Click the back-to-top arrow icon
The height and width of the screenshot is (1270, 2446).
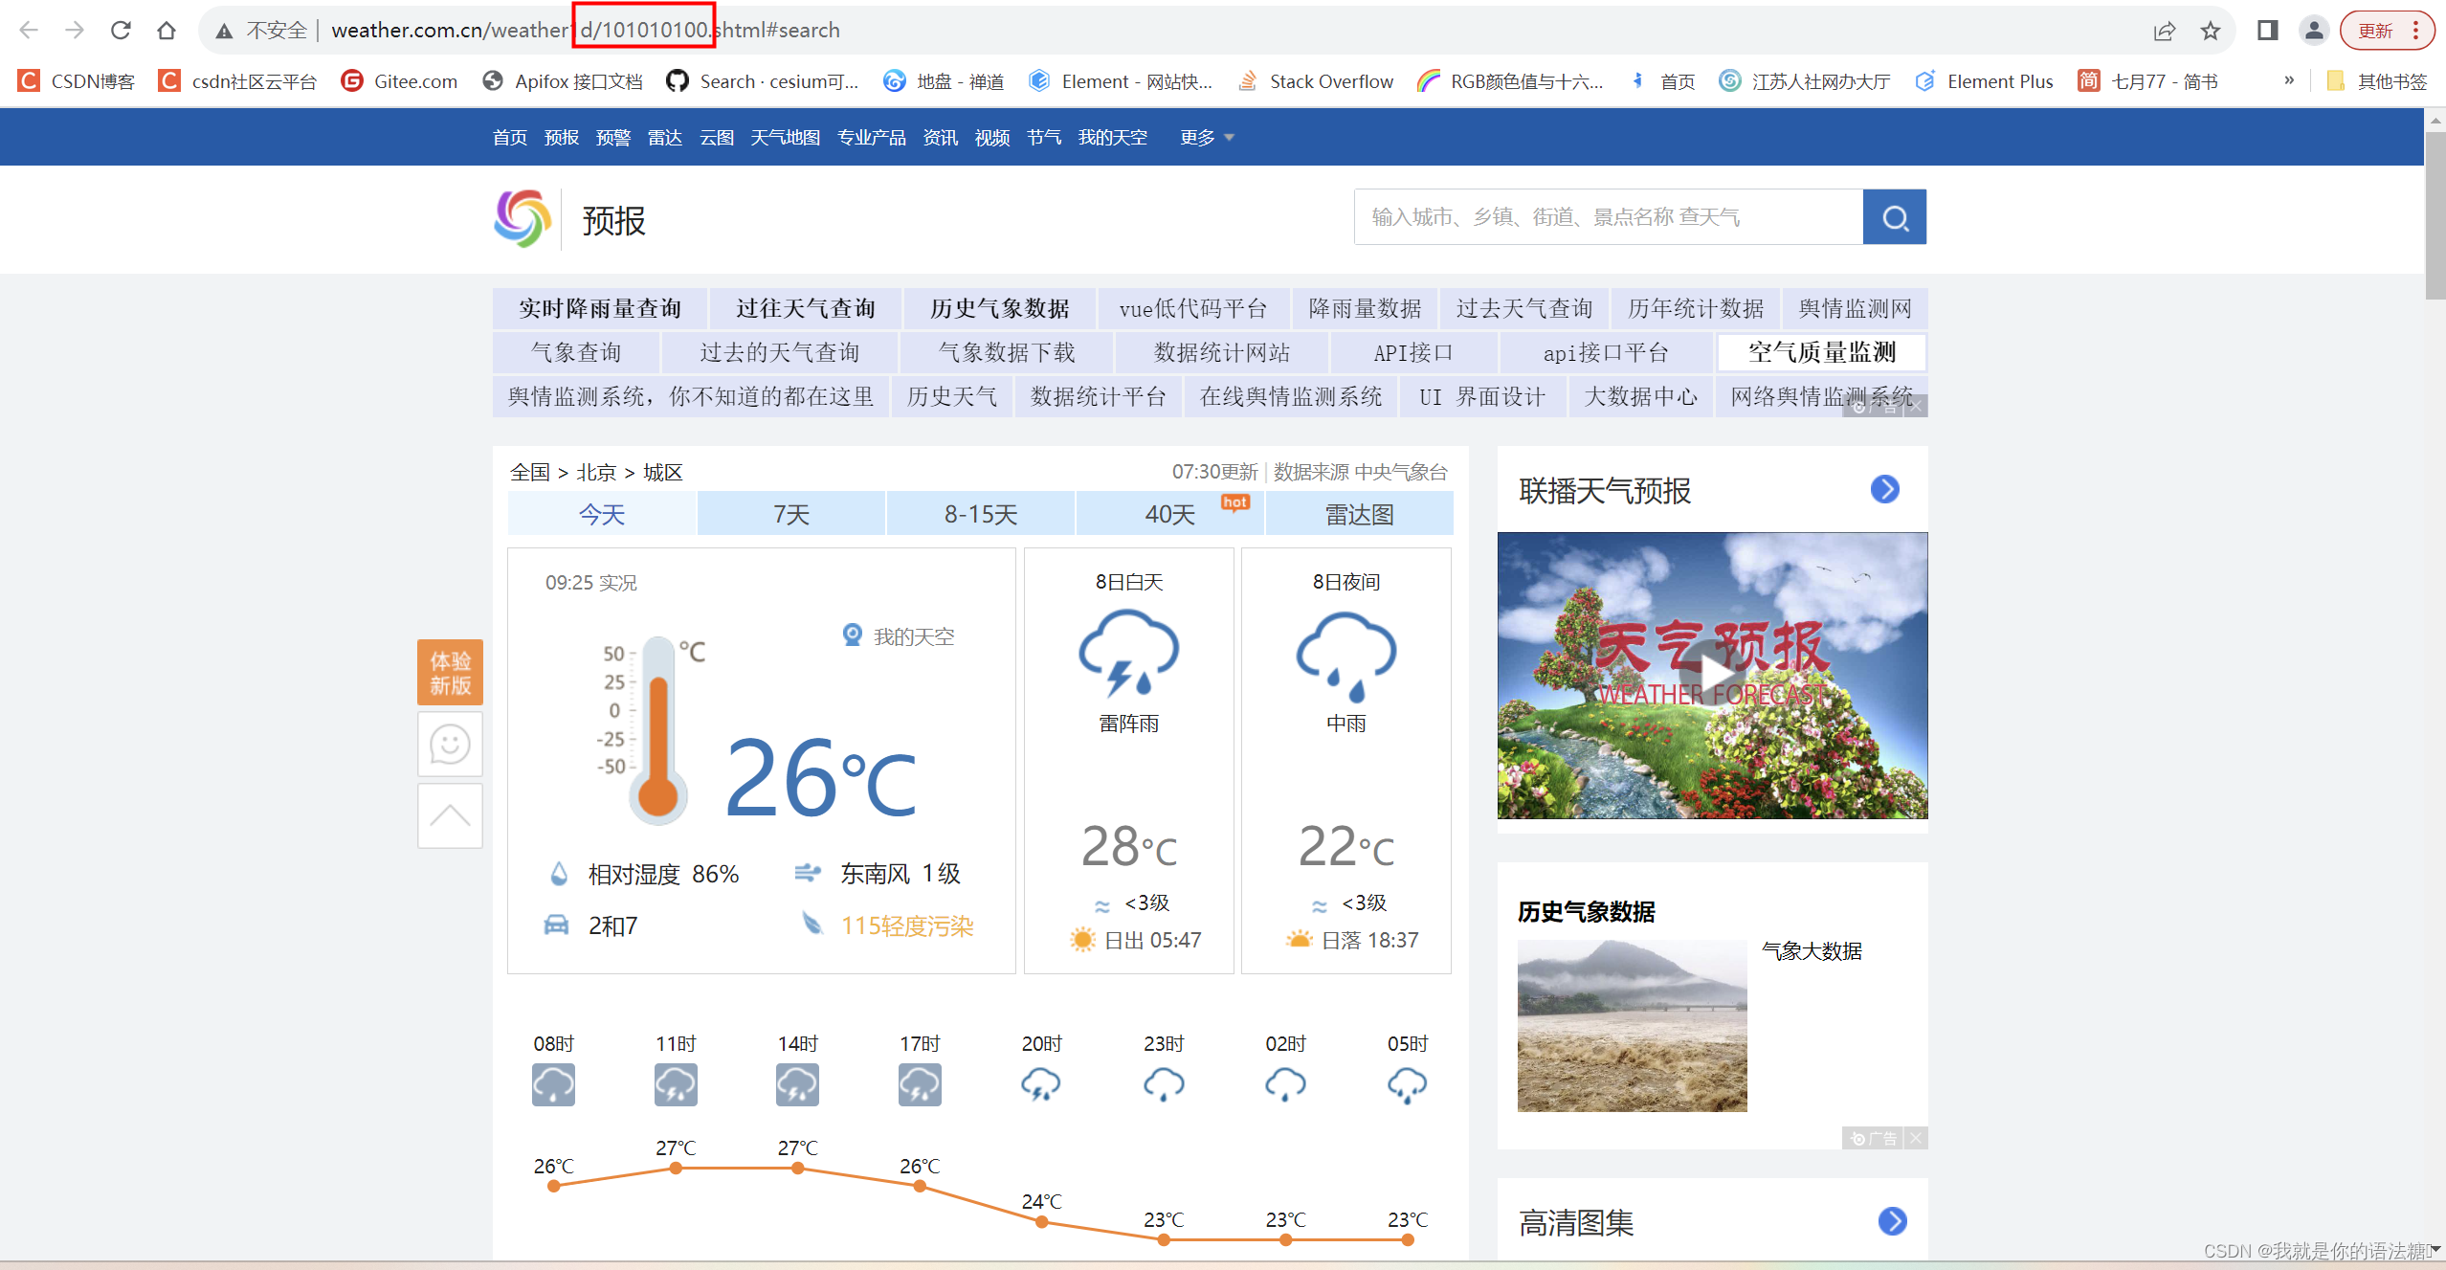(449, 814)
